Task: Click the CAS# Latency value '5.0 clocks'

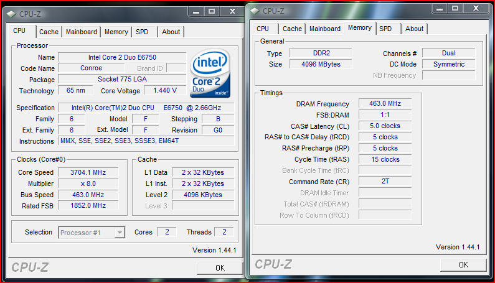Action: point(385,126)
